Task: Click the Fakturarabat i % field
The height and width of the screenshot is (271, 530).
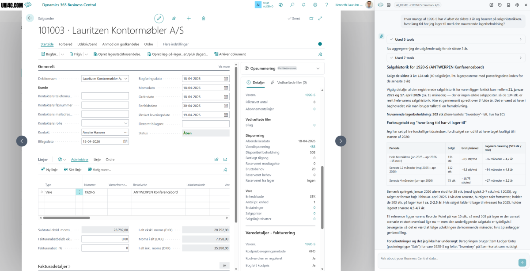Action: coord(105,248)
